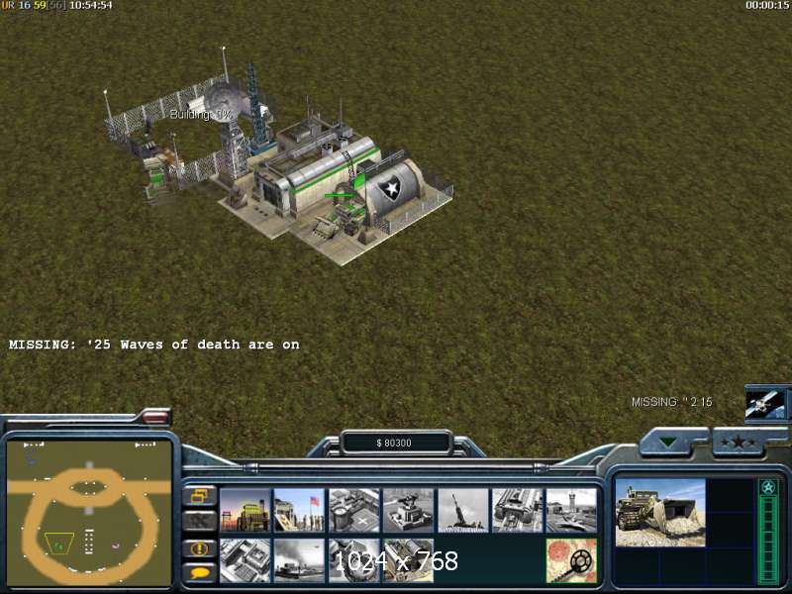
Task: Build the Airfield with control tower icon
Action: [571, 510]
